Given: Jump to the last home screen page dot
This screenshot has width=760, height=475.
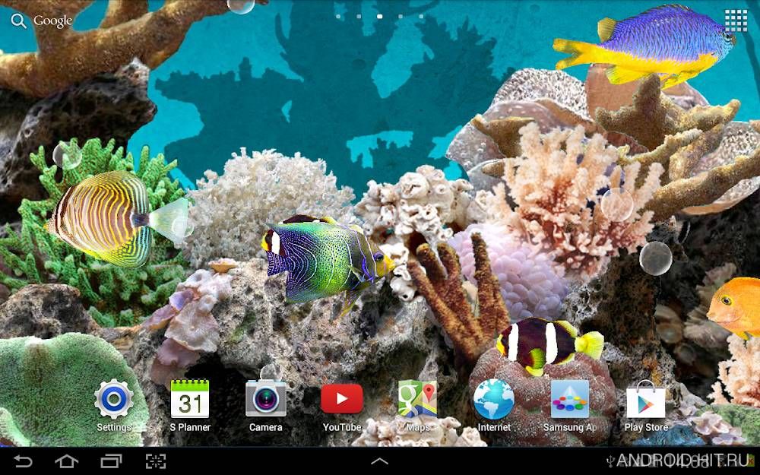Looking at the screenshot, I should [x=421, y=17].
